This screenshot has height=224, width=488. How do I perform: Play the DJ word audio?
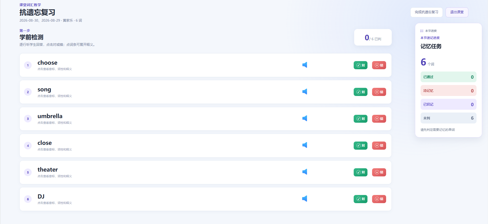tap(305, 199)
